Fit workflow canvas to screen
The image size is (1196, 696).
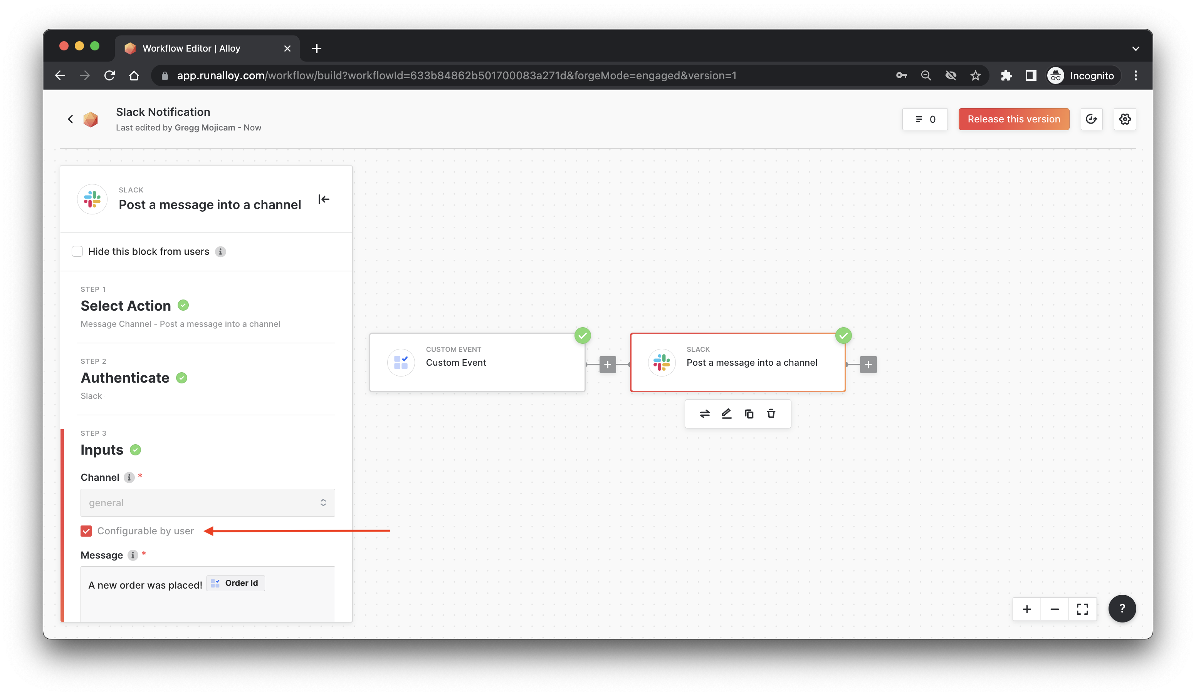pyautogui.click(x=1083, y=609)
